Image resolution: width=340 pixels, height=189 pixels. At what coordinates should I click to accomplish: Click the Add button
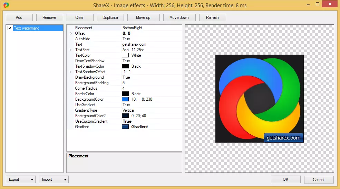coord(19,18)
